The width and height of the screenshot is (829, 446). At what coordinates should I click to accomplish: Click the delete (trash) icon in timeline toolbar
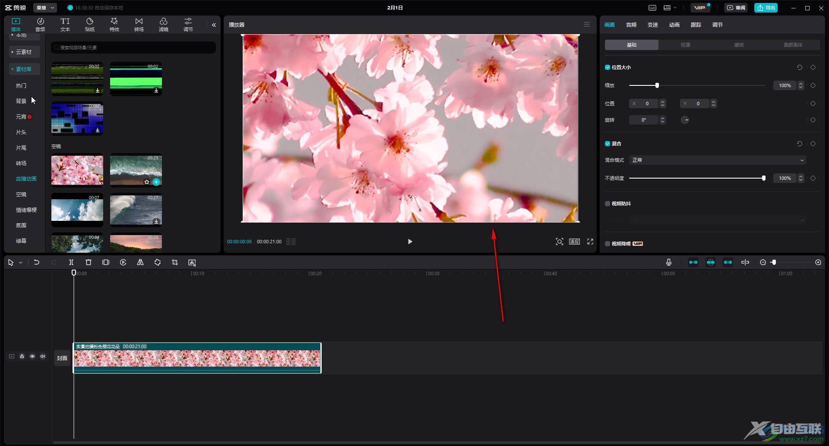tap(89, 262)
